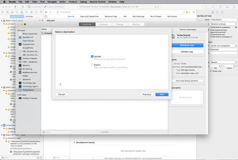238x160 pixels.
Task: Select Holiday Fireplace under tvOS Apps
Action: click(28, 98)
